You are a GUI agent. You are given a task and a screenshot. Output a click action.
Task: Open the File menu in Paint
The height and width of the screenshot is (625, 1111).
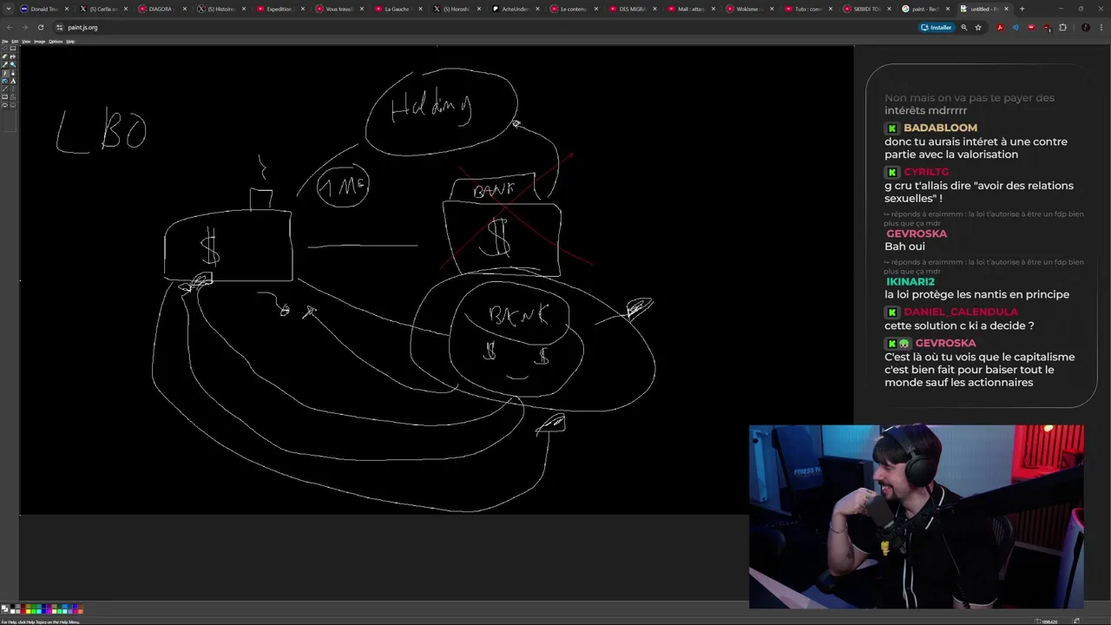coord(5,42)
